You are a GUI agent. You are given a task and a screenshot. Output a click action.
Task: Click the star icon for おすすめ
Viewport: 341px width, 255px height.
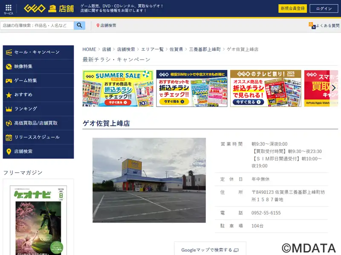9,95
